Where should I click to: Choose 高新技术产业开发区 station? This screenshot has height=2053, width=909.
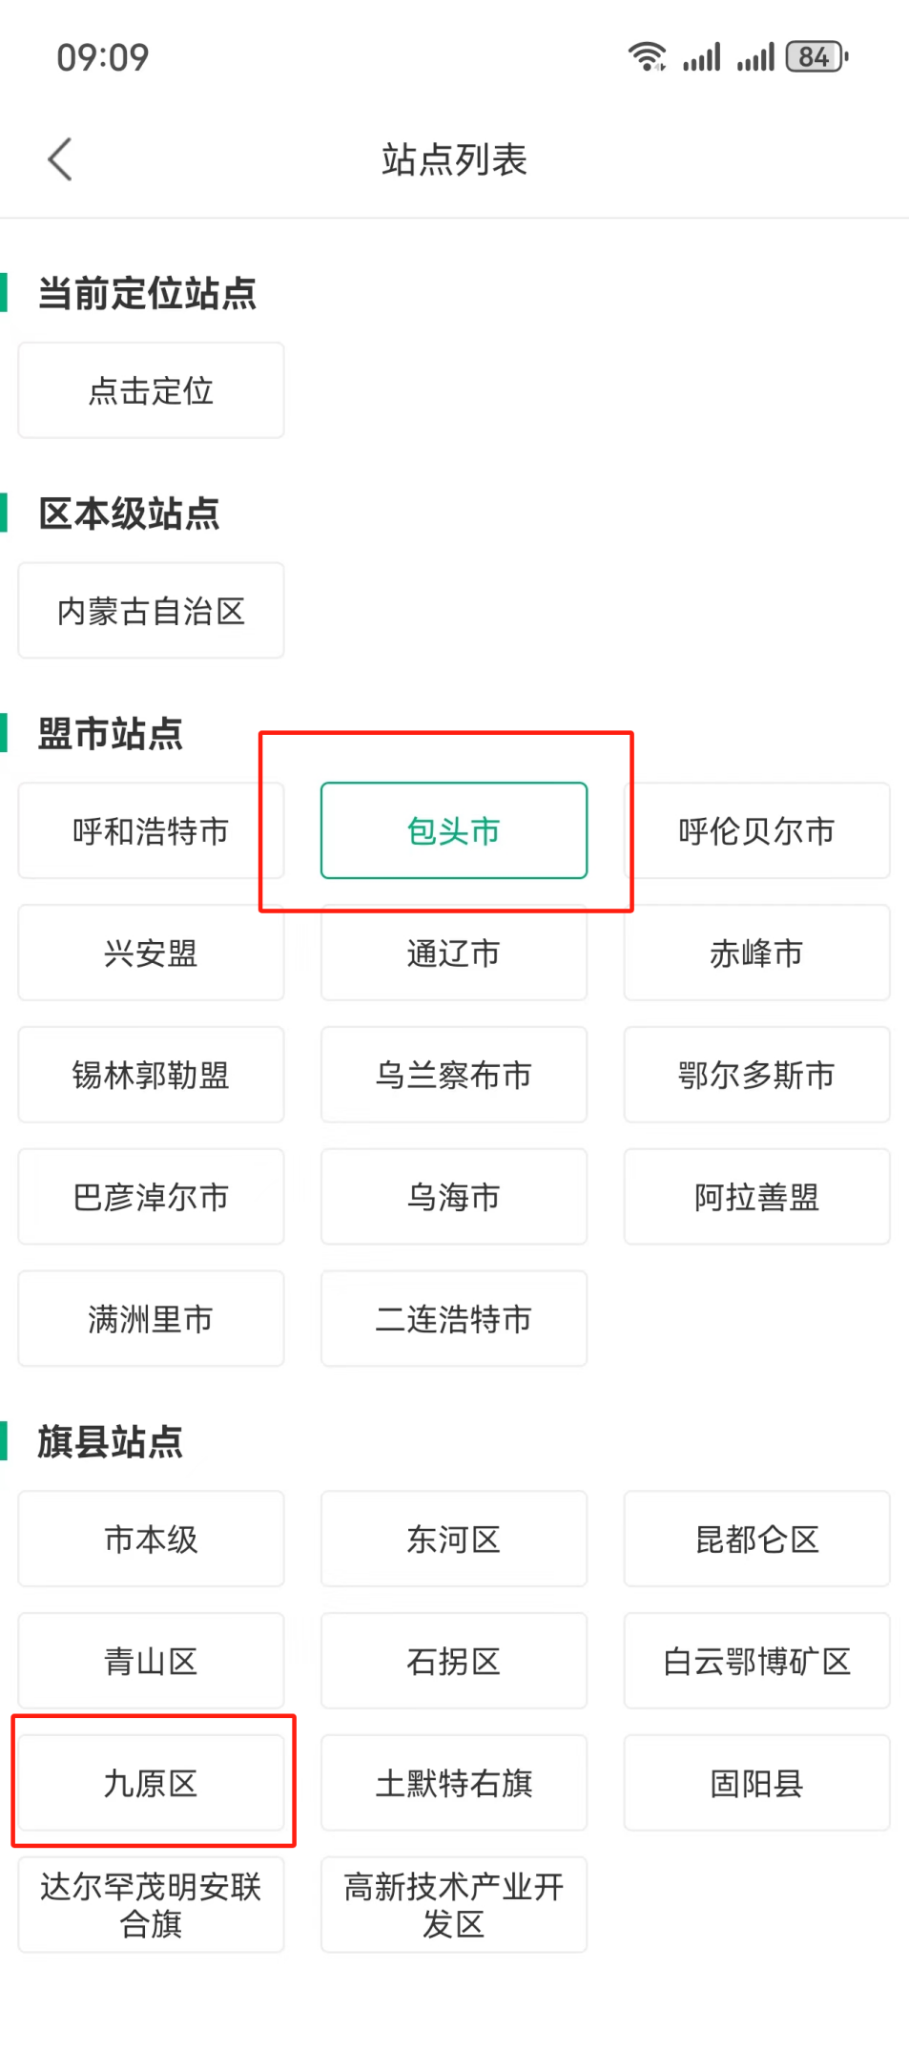tap(453, 1905)
